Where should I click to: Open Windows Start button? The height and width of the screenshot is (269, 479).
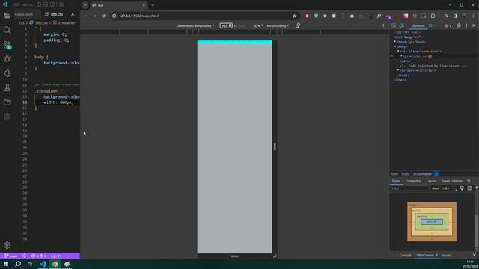pos(6,264)
